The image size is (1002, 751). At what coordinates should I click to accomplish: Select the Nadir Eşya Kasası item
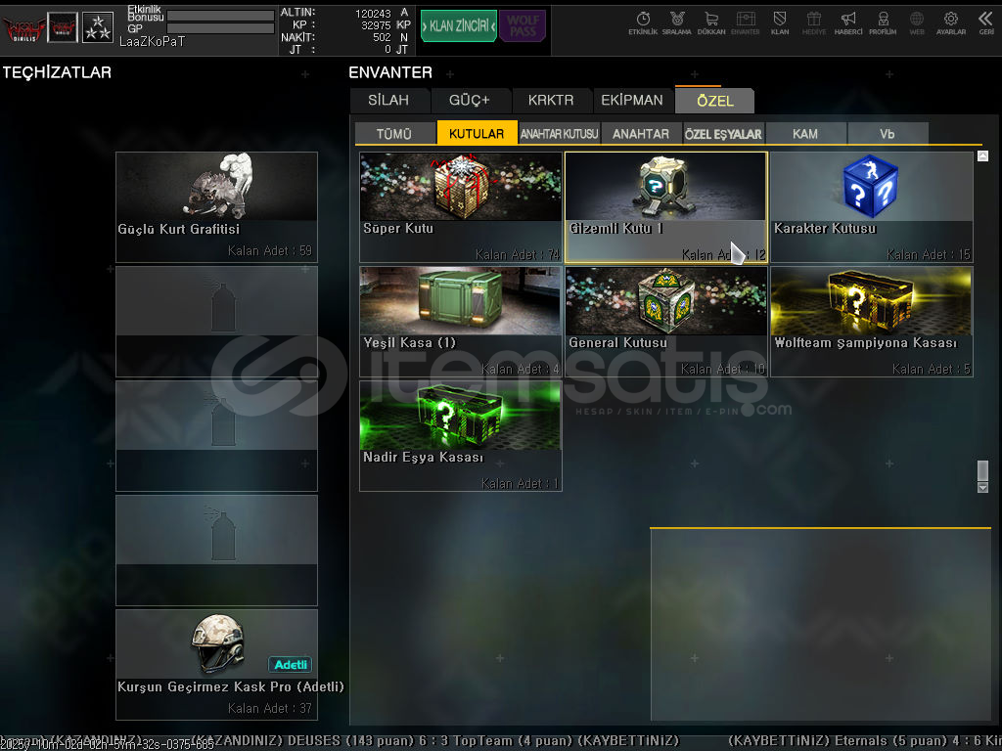(461, 436)
